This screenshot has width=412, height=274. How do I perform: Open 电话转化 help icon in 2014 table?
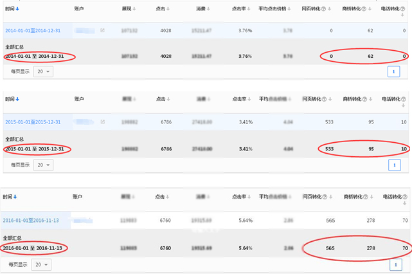[402, 9]
